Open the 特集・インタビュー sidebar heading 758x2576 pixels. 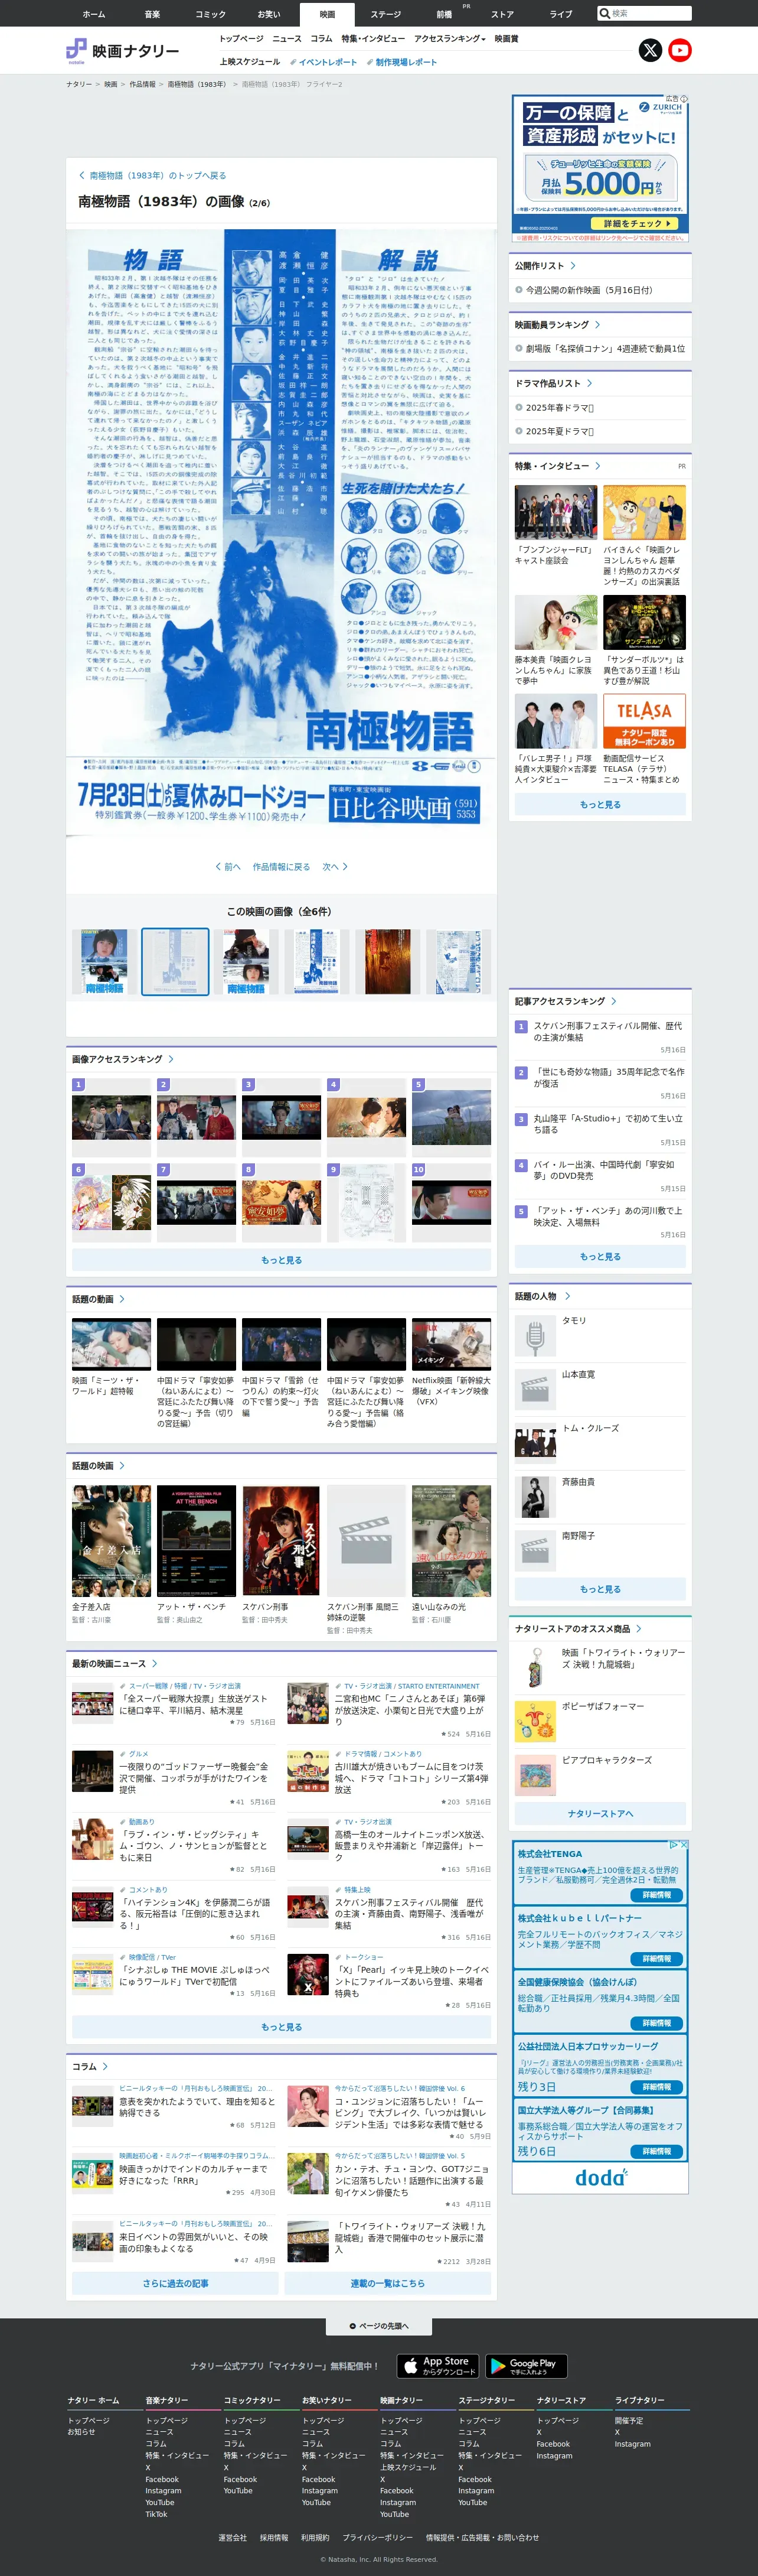(557, 465)
